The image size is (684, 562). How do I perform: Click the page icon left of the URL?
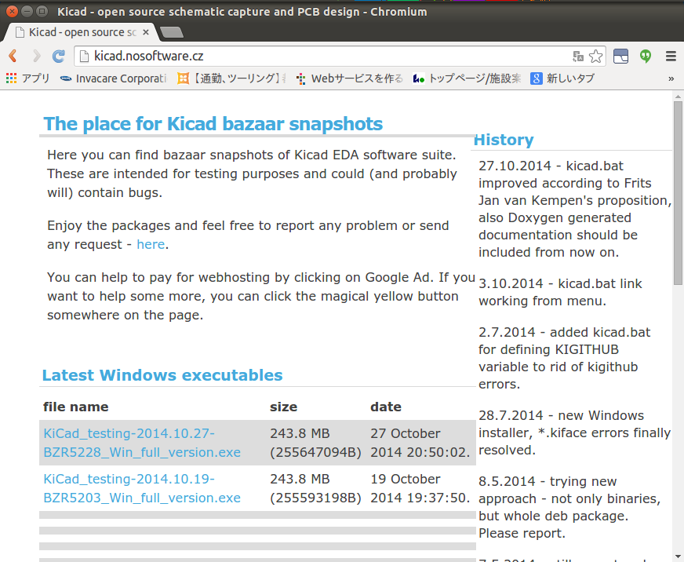pyautogui.click(x=84, y=56)
